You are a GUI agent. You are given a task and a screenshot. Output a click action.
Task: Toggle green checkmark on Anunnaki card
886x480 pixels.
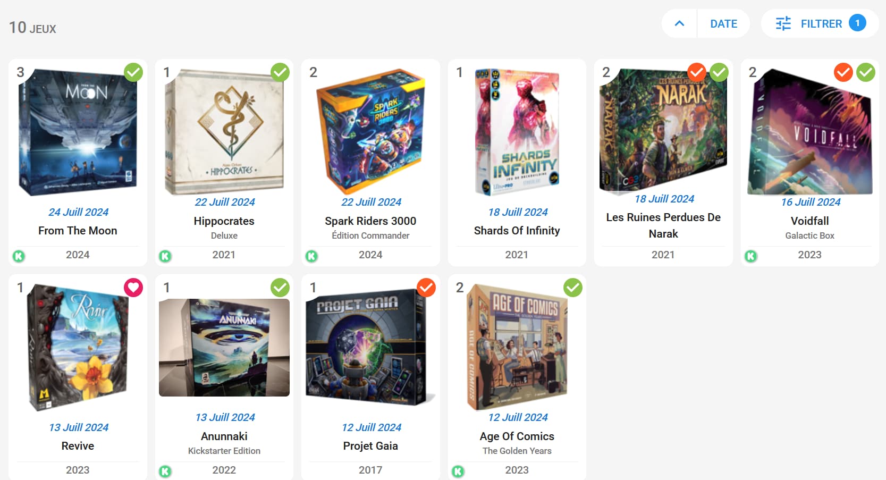click(x=280, y=288)
